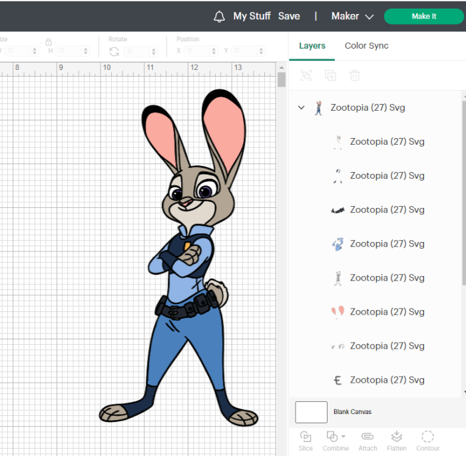The image size is (466, 456).
Task: Click the Slice tool
Action: [306, 441]
